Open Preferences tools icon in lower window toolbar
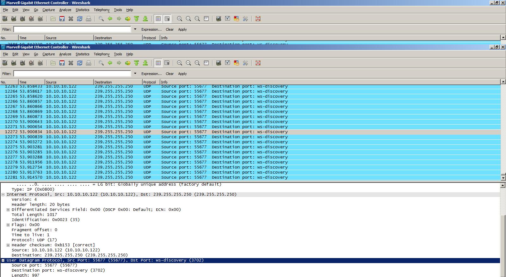This screenshot has height=277, width=506. click(245, 63)
